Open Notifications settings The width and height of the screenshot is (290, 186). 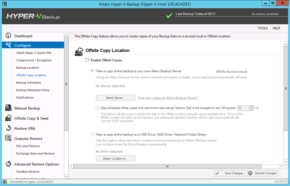click(x=25, y=98)
